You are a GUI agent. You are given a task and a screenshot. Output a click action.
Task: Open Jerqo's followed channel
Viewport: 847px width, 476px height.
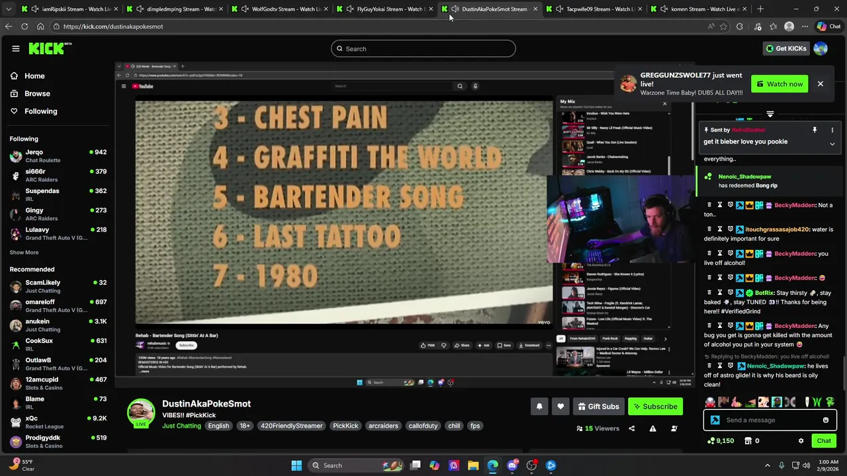[x=58, y=156]
